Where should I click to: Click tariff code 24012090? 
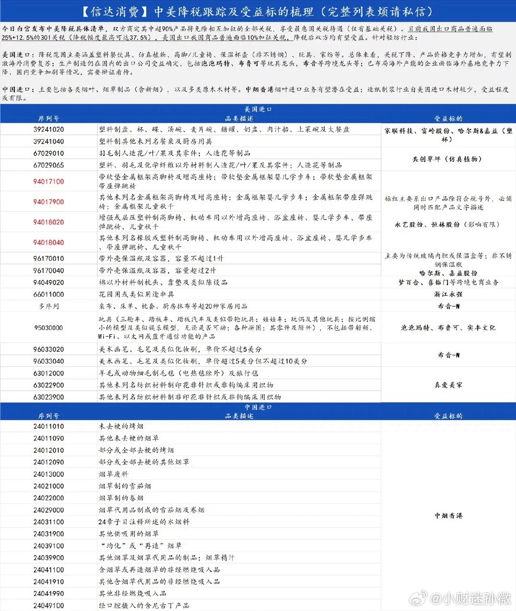tap(49, 462)
